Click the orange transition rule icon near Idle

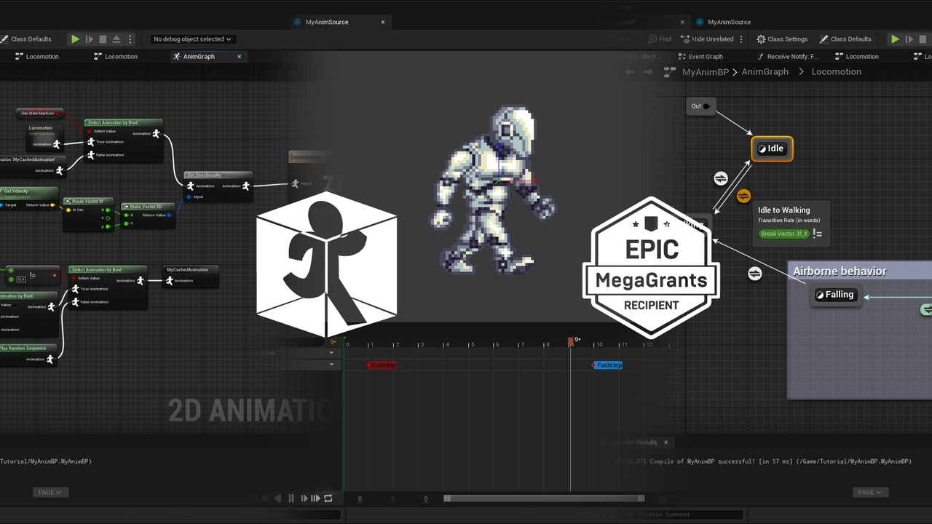pos(743,196)
